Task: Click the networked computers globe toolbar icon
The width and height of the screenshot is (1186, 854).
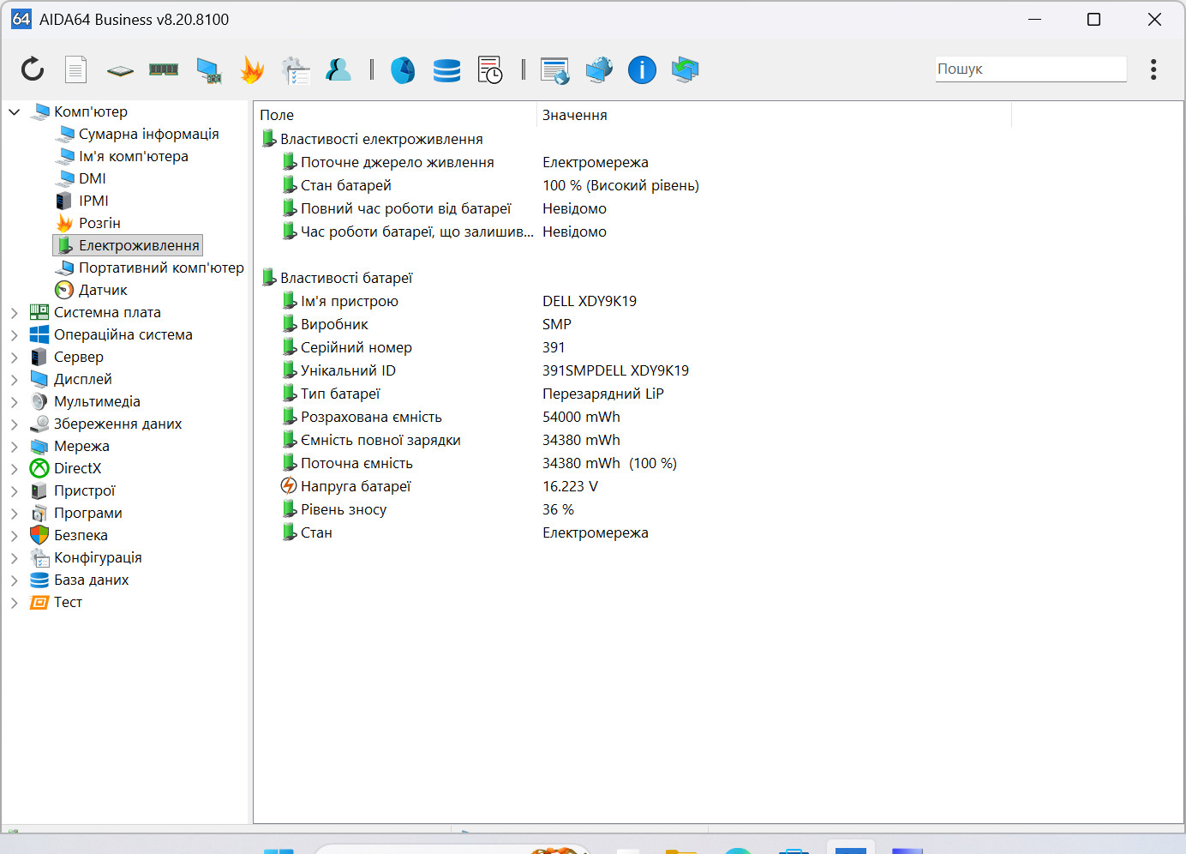Action: [x=599, y=69]
